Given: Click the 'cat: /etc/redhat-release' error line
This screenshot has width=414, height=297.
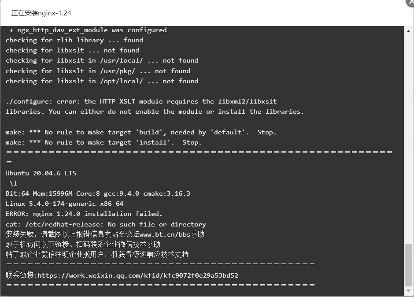Looking at the screenshot, I should click(x=106, y=224).
